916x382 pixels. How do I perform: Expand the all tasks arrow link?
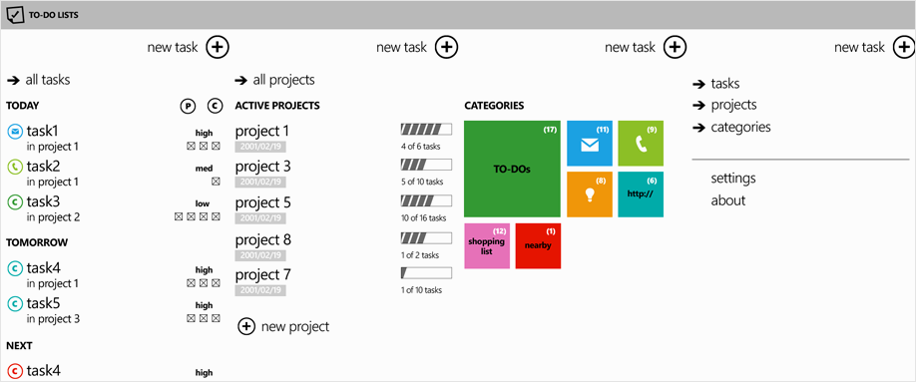click(39, 80)
